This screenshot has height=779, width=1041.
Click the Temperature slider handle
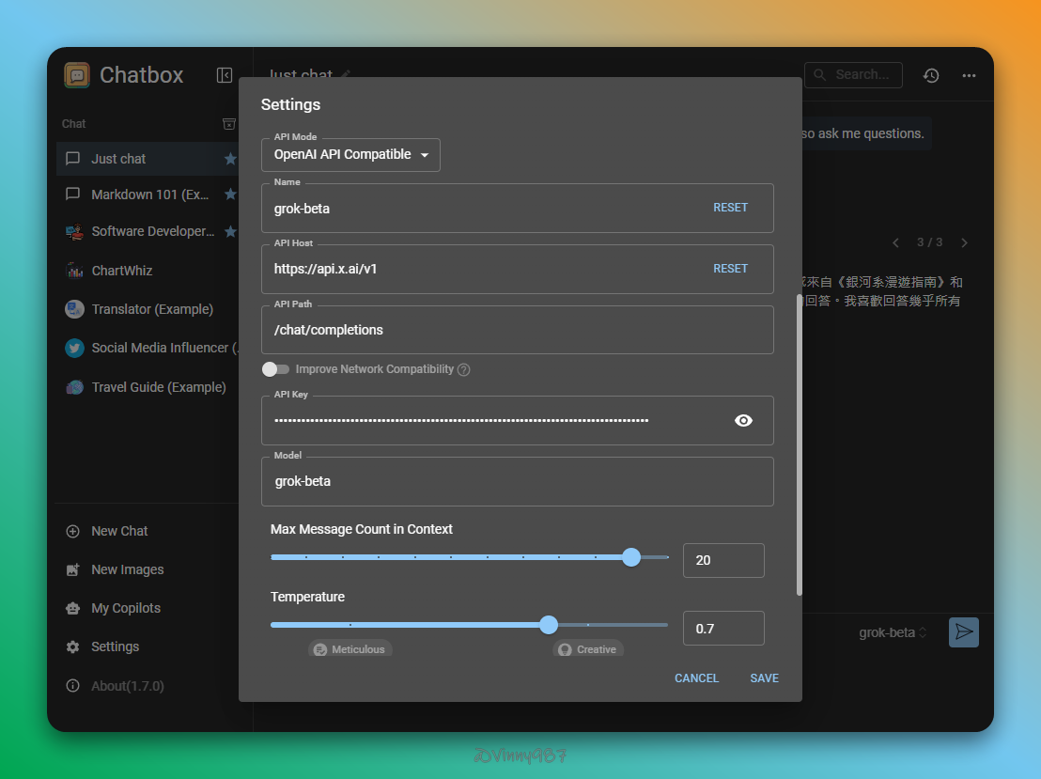(549, 625)
